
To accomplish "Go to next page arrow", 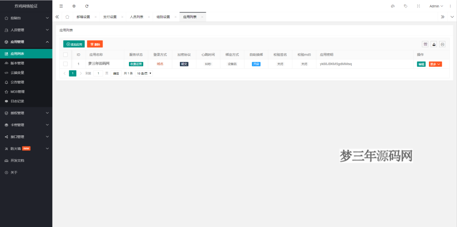I will pos(81,73).
